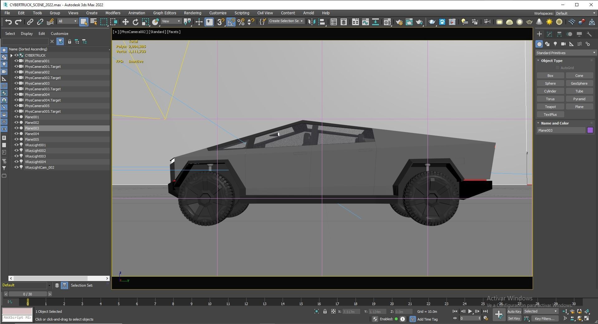
Task: Open the Arnold menu
Action: point(309,13)
